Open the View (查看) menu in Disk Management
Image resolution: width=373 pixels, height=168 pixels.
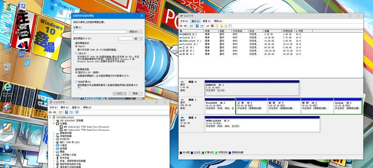[206, 21]
